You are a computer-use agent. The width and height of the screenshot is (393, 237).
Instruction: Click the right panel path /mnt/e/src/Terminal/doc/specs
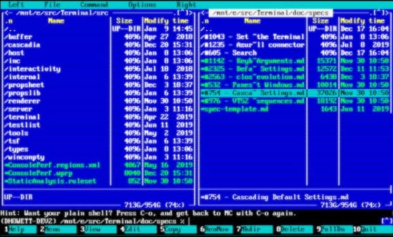pos(271,12)
